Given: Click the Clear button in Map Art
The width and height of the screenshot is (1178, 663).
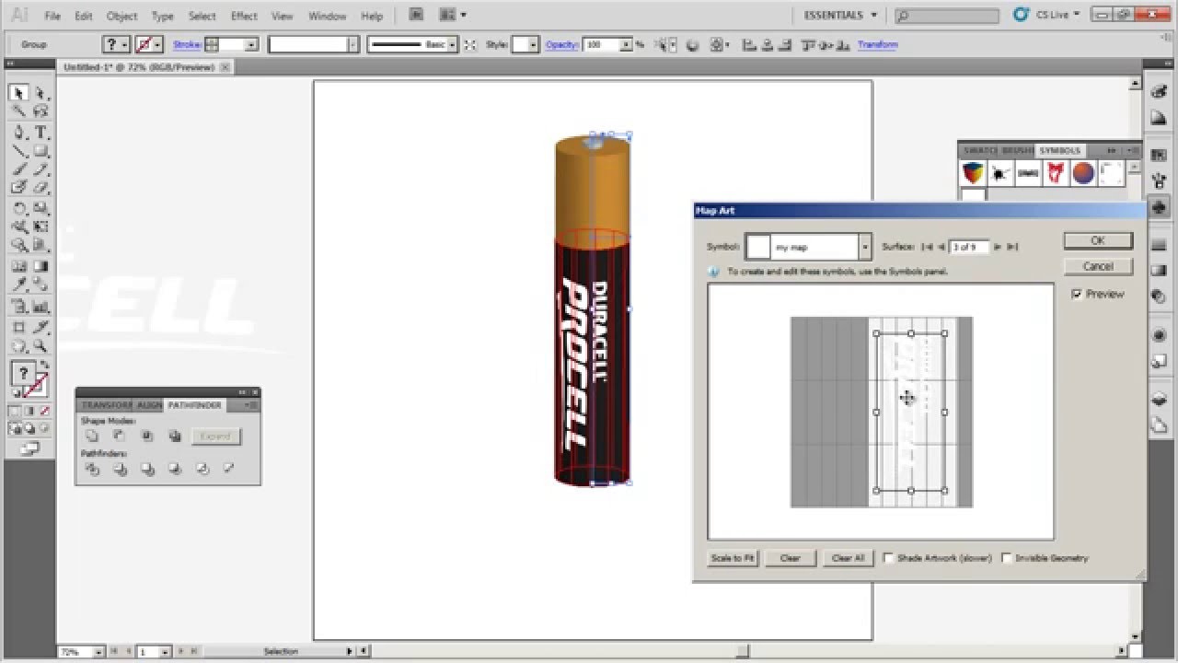Looking at the screenshot, I should tap(791, 558).
